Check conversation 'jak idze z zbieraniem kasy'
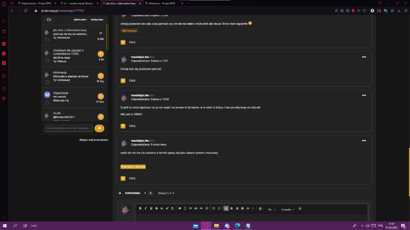Screen dimensions: 410x230 pyautogui.click(x=47, y=40)
